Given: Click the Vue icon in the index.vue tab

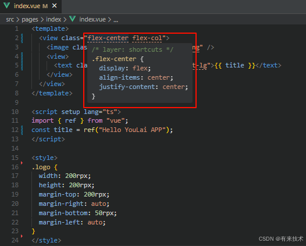Looking at the screenshot, I should [x=6, y=6].
